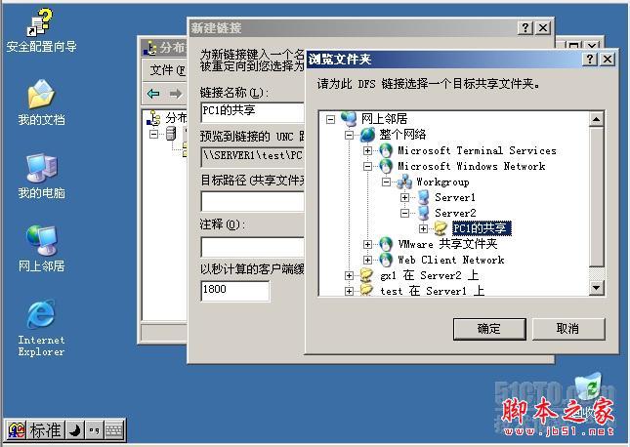The width and height of the screenshot is (630, 447).
Task: Open the 文件 menu in DFS window
Action: click(x=167, y=70)
